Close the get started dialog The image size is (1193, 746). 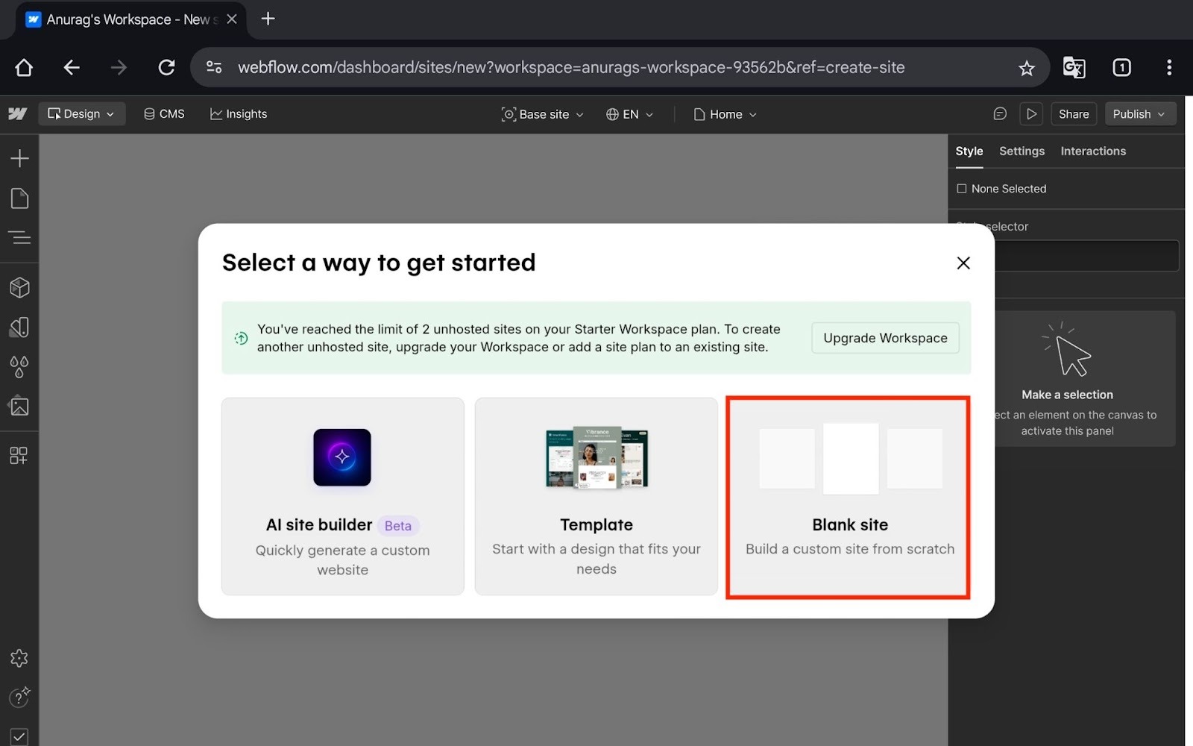(x=963, y=263)
